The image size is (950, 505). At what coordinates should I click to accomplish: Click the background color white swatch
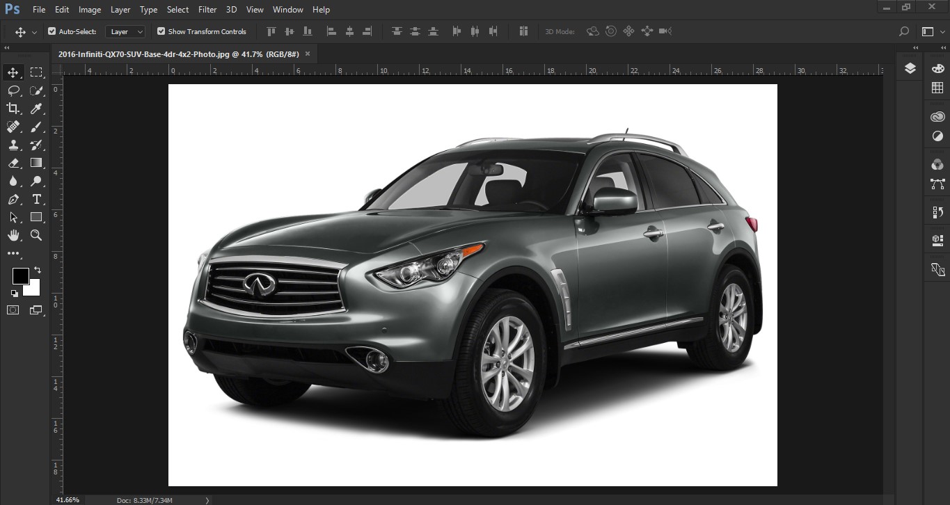(34, 290)
